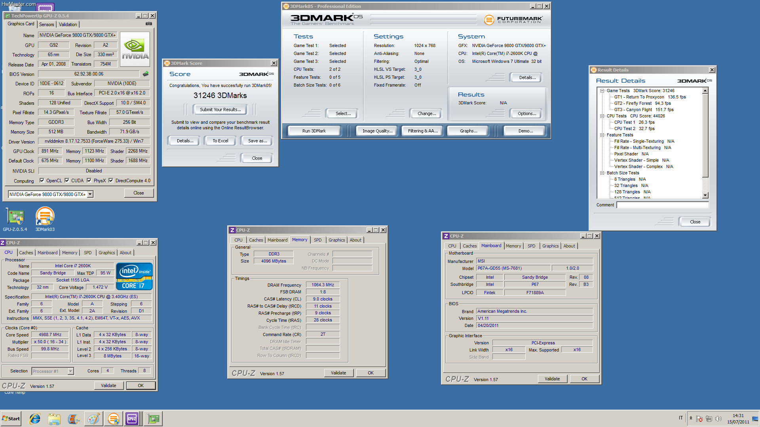Open Windows Explorer folder from taskbar

point(54,419)
